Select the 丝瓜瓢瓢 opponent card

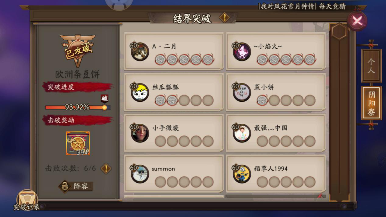tap(174, 92)
